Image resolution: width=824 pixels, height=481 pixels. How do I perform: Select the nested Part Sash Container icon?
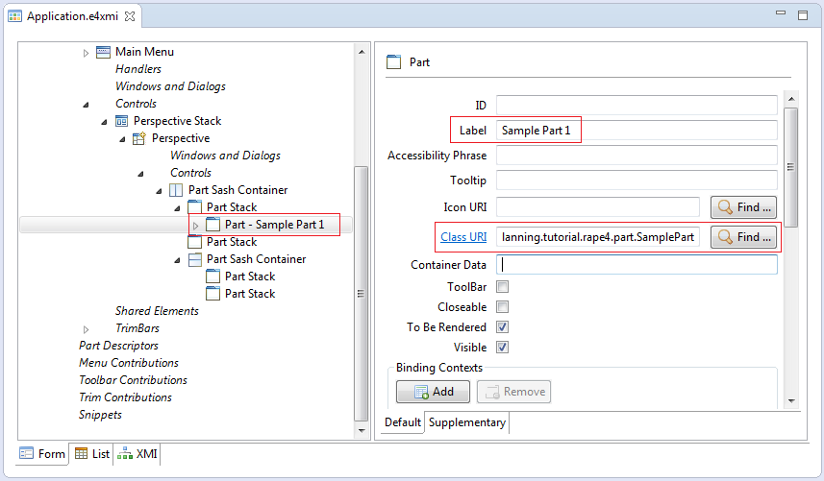195,259
